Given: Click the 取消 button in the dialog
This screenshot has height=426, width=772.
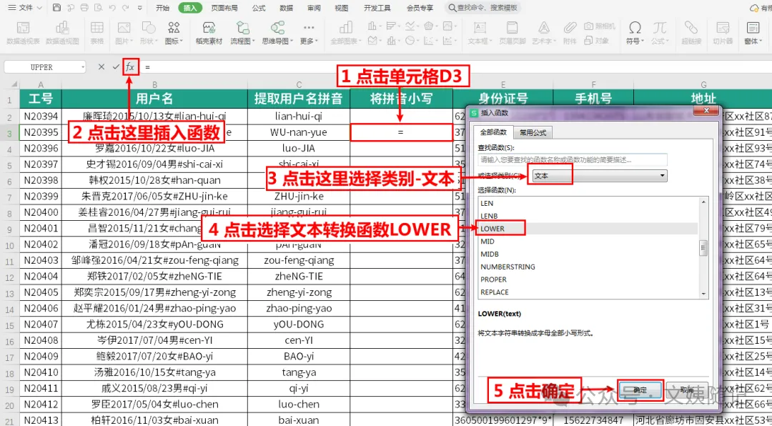Looking at the screenshot, I should coord(688,390).
